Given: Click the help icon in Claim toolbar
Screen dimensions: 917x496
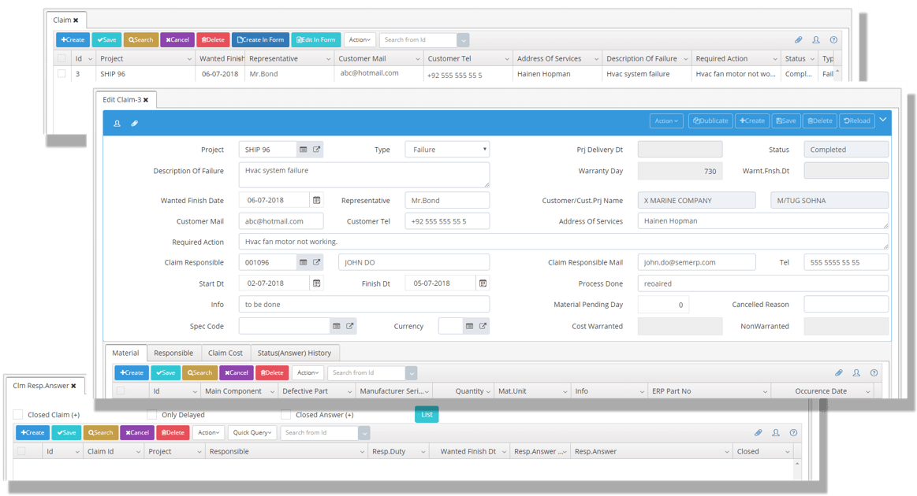Looking at the screenshot, I should pyautogui.click(x=833, y=40).
